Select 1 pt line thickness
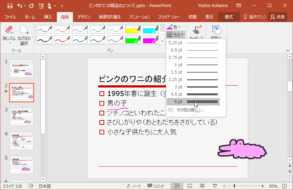The width and height of the screenshot is (293, 190). click(193, 65)
